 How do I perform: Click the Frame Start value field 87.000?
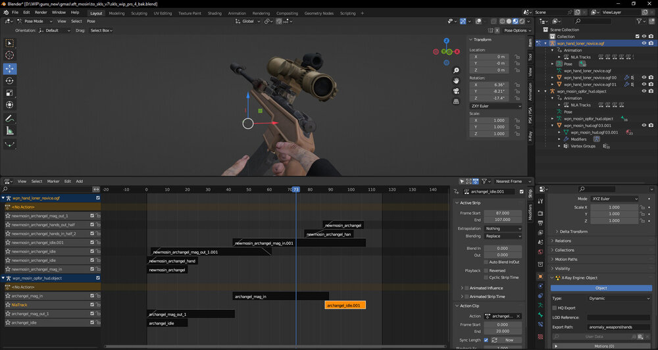tap(503, 213)
